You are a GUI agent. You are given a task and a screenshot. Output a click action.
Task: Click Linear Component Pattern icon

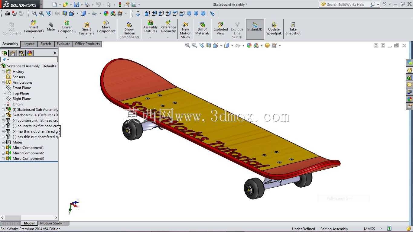[67, 27]
